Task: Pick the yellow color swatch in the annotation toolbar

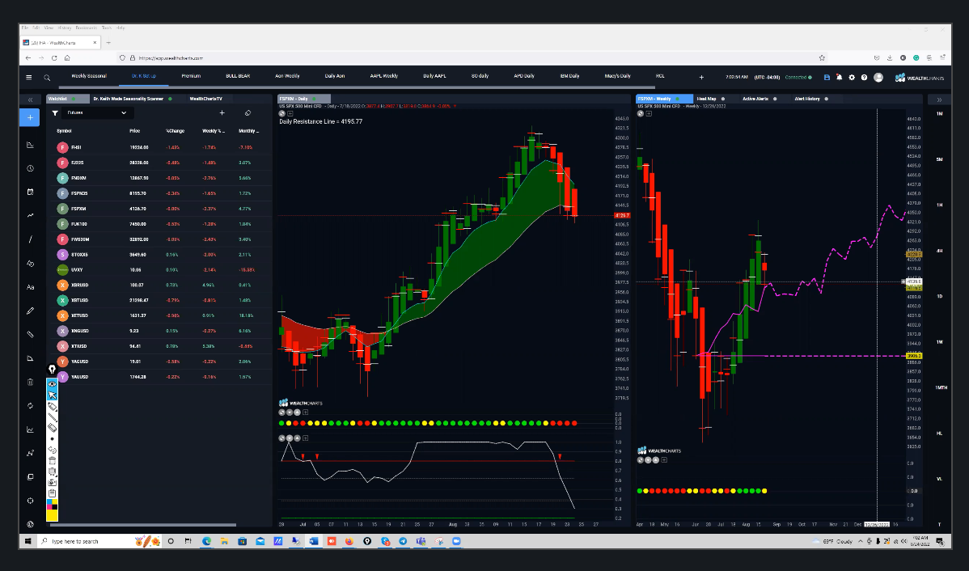Action: click(x=53, y=515)
